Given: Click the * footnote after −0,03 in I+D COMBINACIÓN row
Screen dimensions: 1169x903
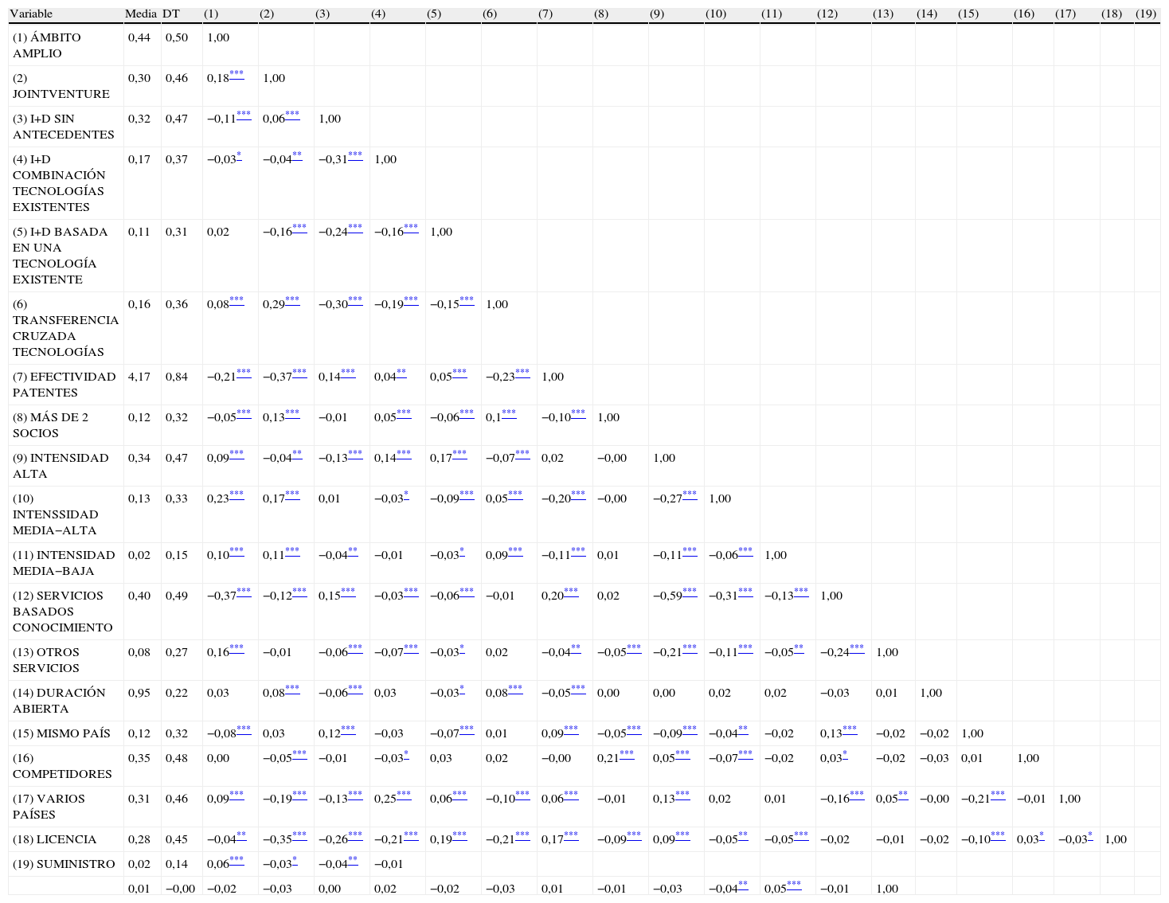Looking at the screenshot, I should 239,155.
